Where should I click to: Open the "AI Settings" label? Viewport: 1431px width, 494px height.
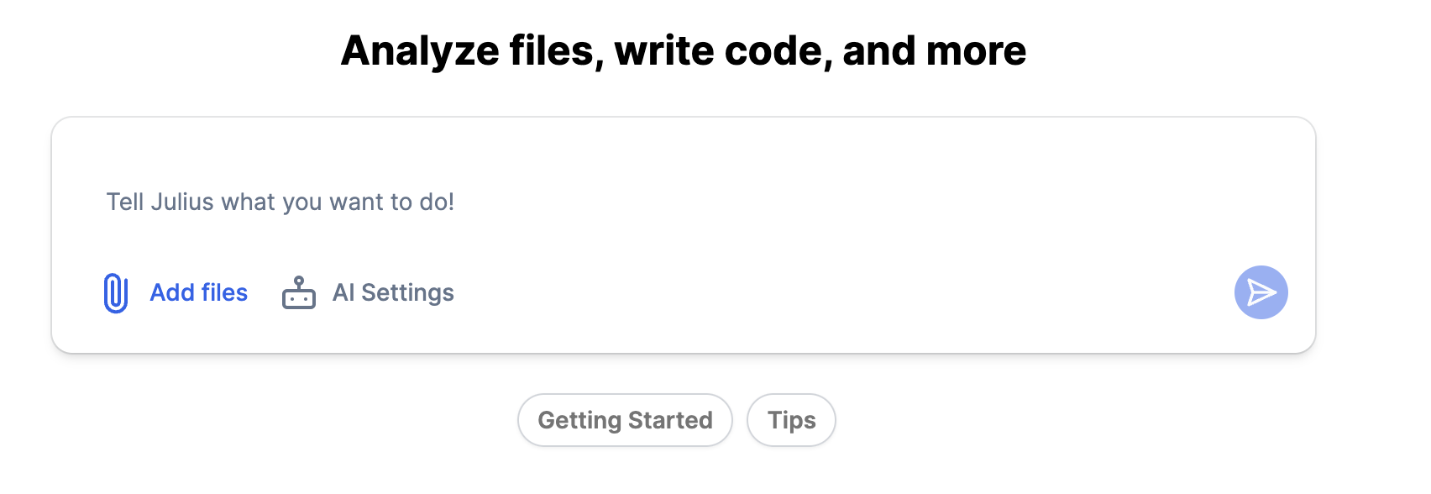pyautogui.click(x=393, y=292)
